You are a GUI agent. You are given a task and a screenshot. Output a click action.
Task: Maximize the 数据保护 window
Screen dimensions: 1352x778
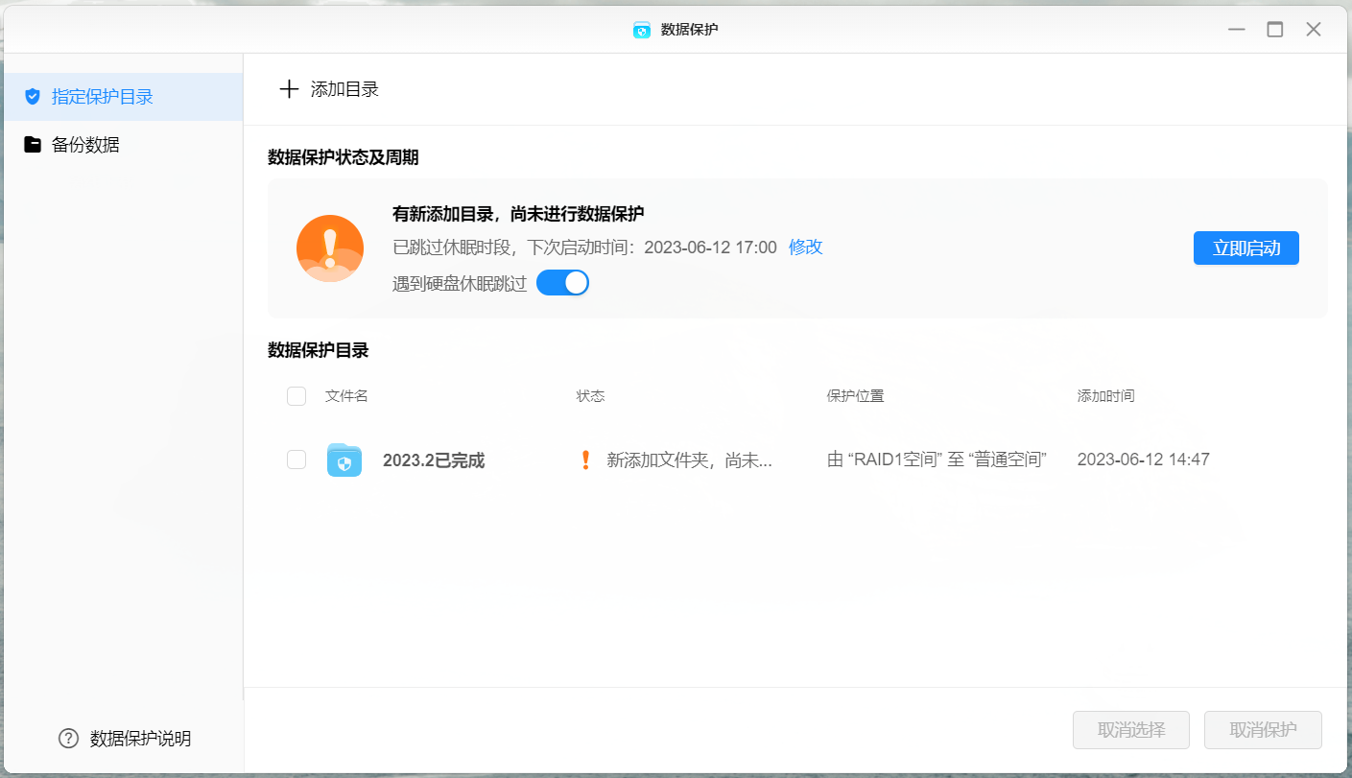(1274, 30)
